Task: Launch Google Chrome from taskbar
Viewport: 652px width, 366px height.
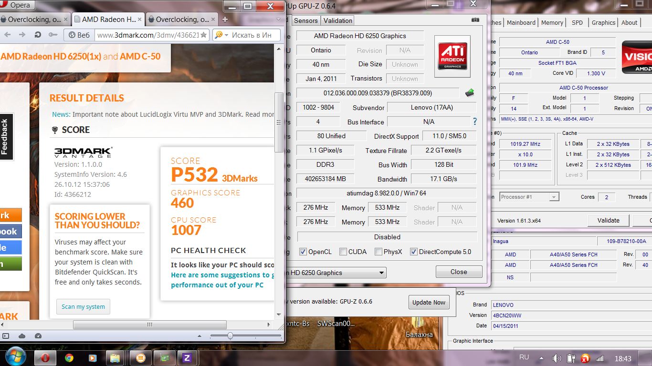Action: point(69,357)
